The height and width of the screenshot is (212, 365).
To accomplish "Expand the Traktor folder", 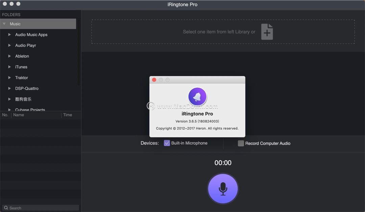I will coord(9,78).
